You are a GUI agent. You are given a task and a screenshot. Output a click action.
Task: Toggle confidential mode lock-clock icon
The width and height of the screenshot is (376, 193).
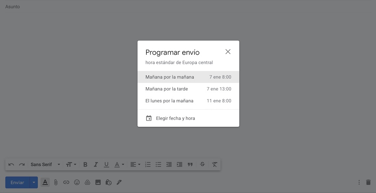point(108,182)
